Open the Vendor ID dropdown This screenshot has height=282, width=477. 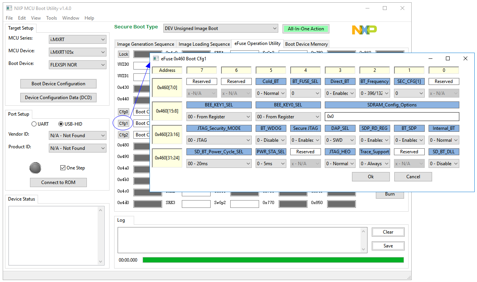[78, 135]
